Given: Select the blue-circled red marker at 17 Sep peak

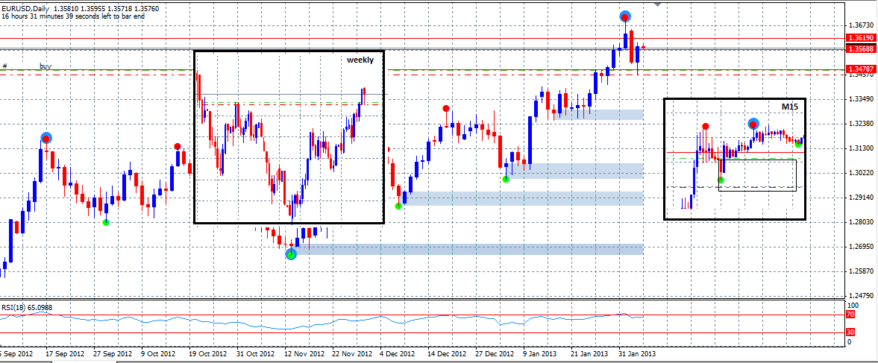Looking at the screenshot, I should pos(46,138).
